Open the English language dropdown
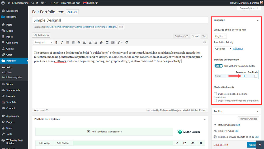The width and height of the screenshot is (264, 149). (x=220, y=36)
